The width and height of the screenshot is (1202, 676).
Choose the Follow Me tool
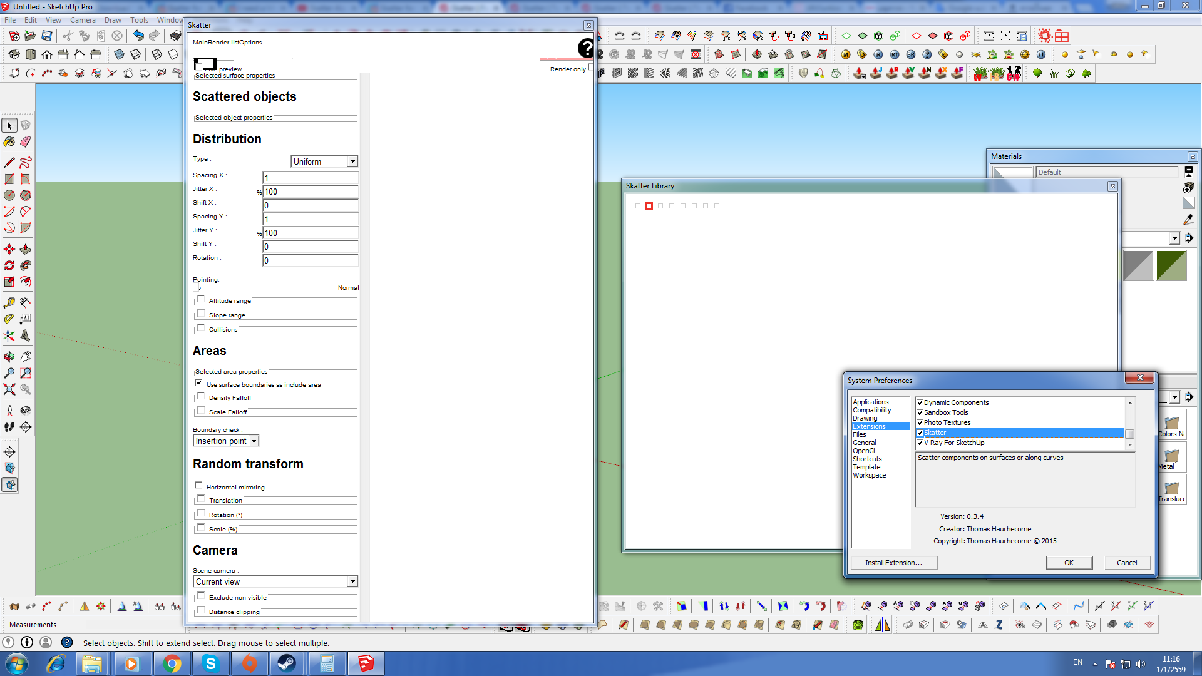[26, 265]
